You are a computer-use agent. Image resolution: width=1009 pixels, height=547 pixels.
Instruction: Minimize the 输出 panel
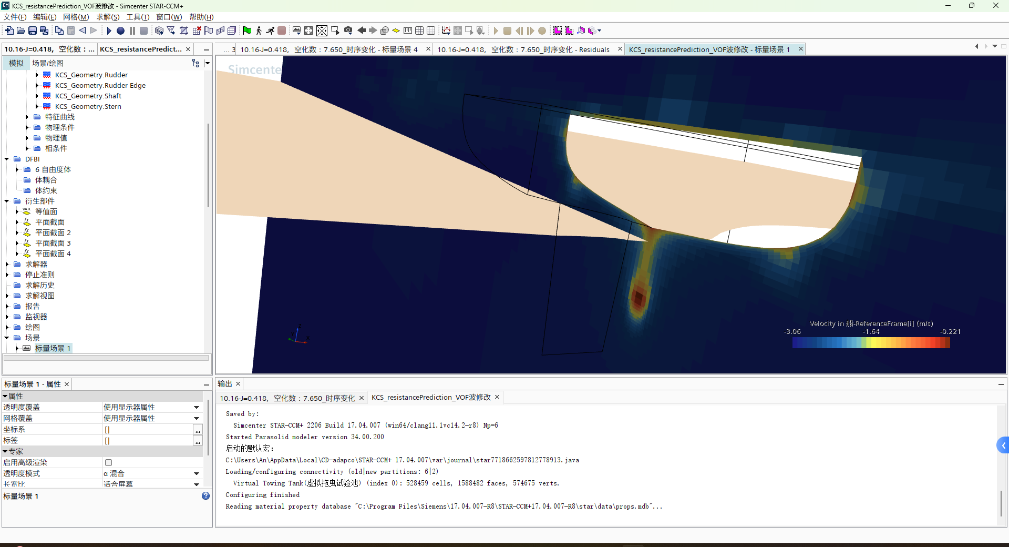1001,384
